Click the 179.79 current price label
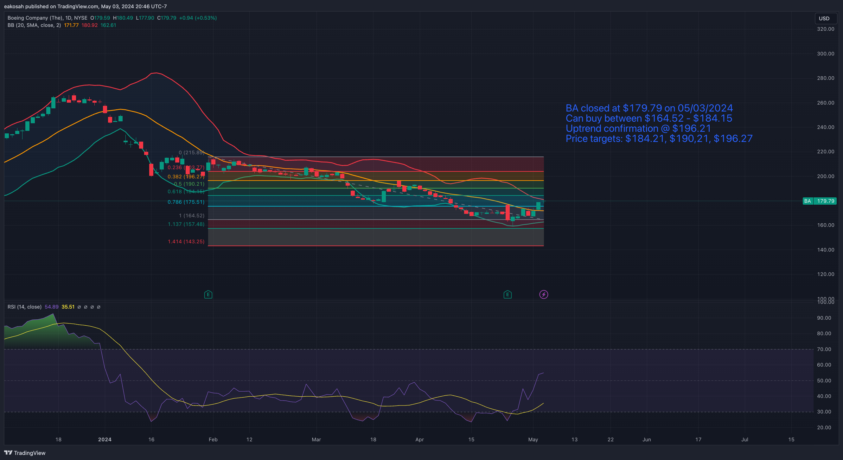843x460 pixels. tap(825, 201)
